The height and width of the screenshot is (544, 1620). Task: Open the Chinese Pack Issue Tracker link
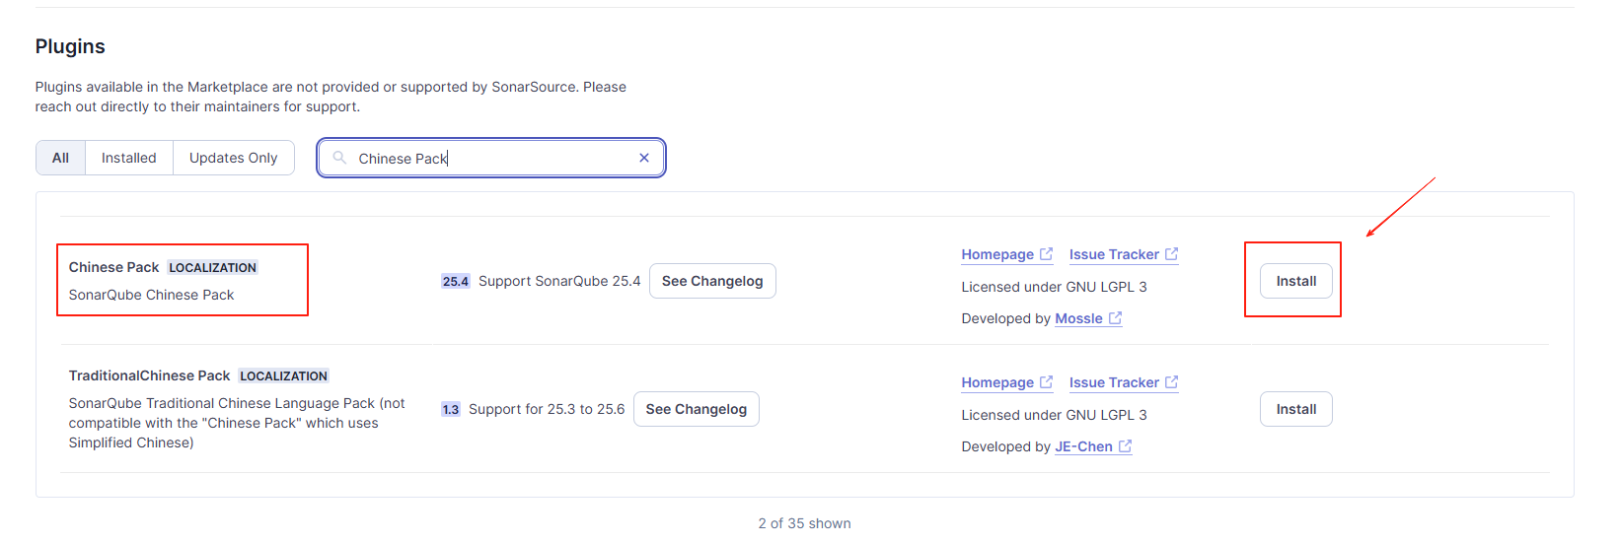coord(1114,254)
